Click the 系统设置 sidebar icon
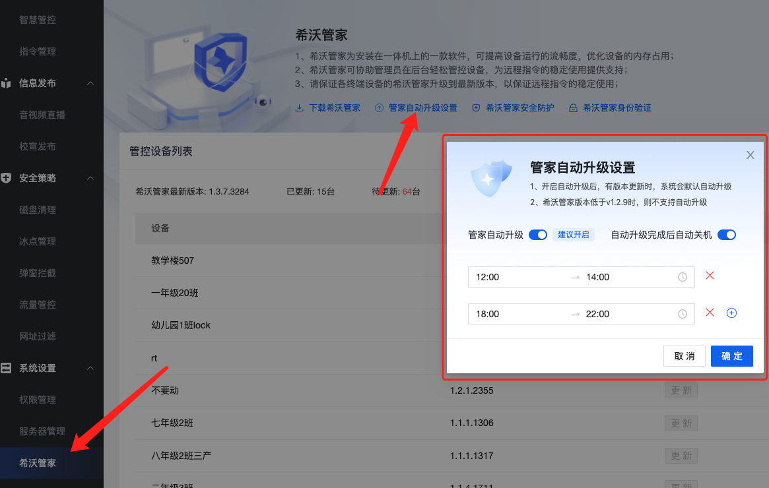 (6, 368)
